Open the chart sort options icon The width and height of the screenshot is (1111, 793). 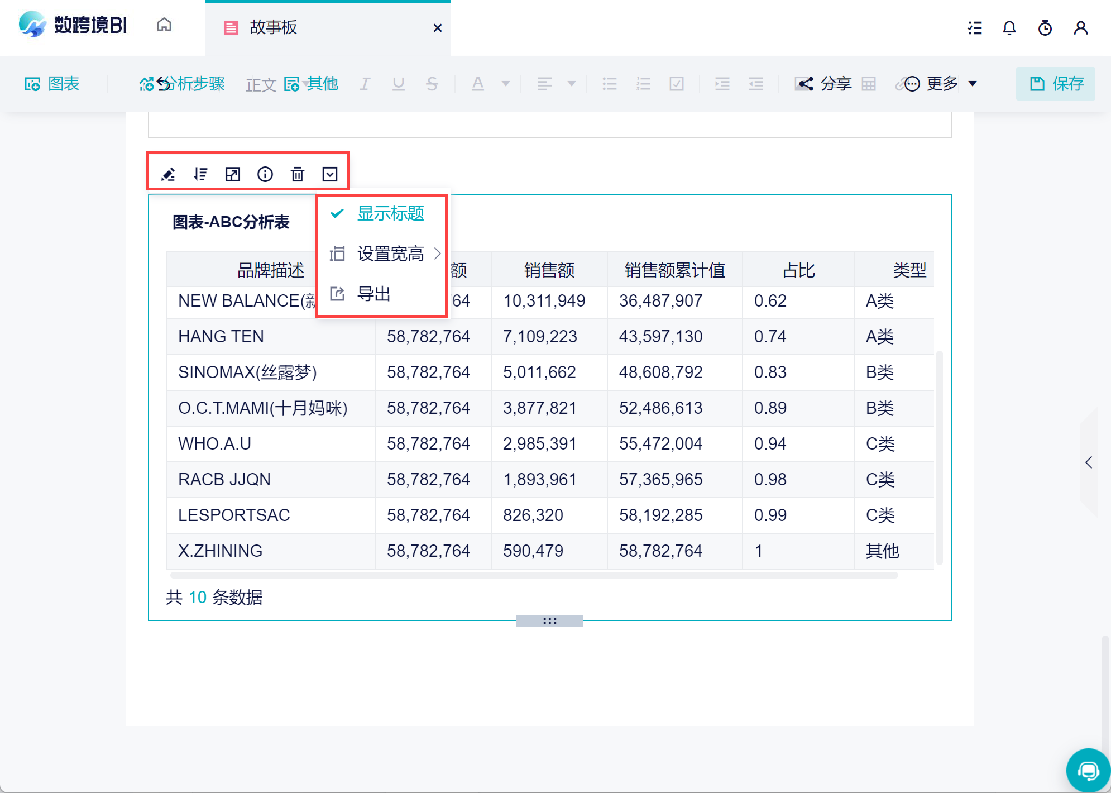pos(200,174)
